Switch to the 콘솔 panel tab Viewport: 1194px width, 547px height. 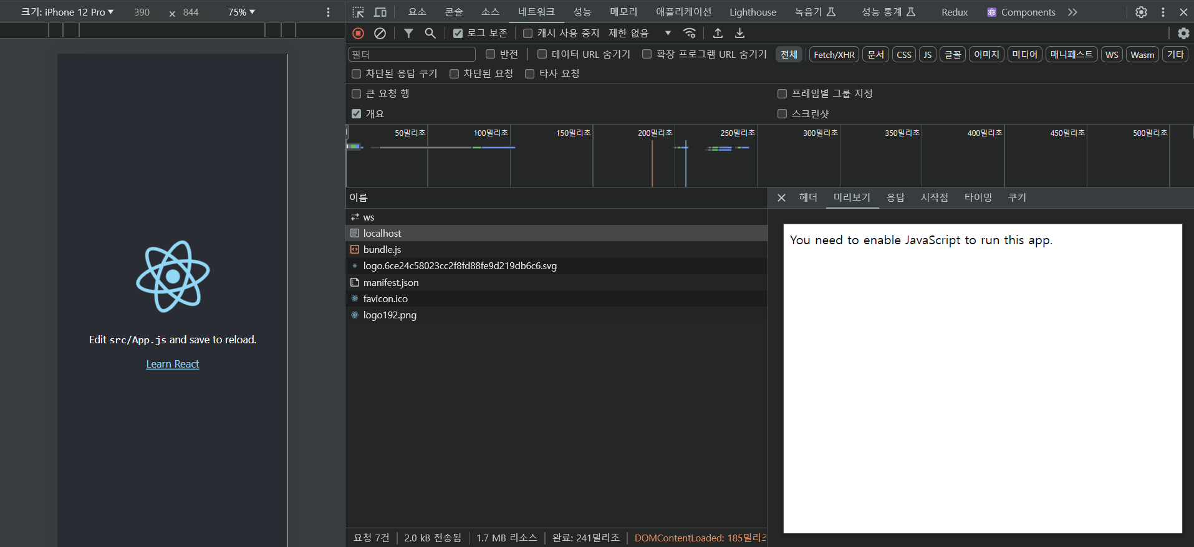pyautogui.click(x=454, y=12)
